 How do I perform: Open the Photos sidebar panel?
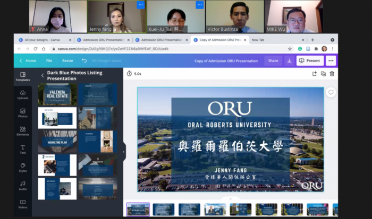click(23, 113)
